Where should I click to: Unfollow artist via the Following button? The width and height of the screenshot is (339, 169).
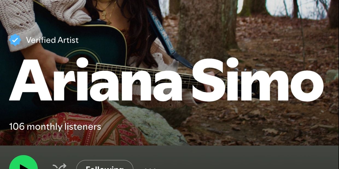pos(105,165)
